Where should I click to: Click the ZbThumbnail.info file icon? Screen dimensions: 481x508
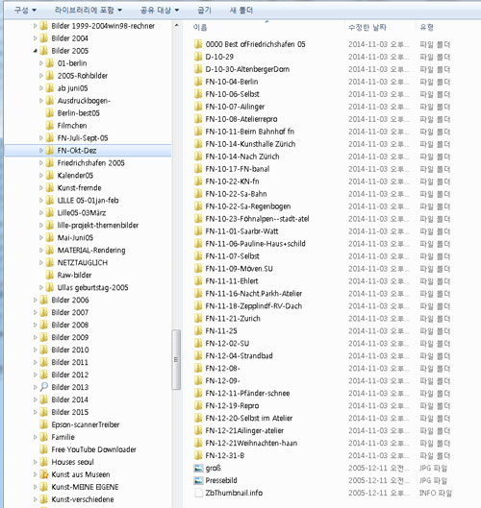pos(198,493)
